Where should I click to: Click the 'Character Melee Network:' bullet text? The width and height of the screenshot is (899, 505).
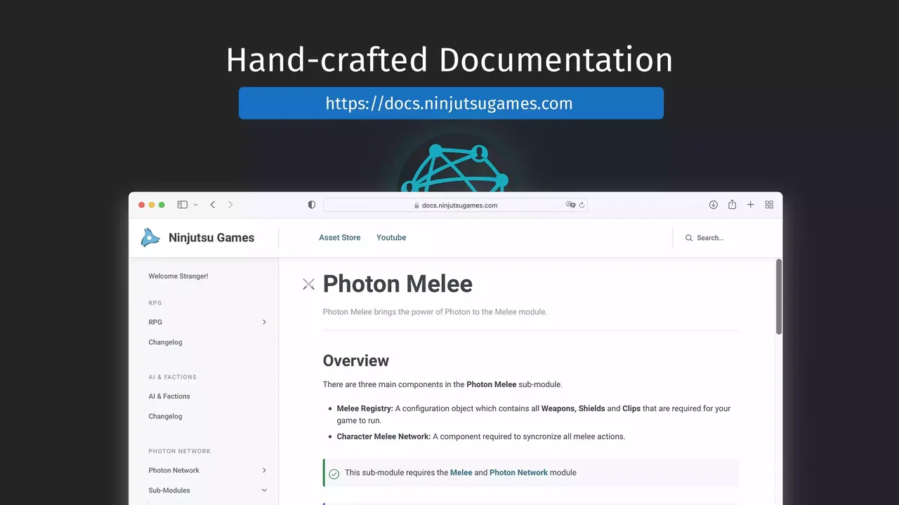pos(383,436)
